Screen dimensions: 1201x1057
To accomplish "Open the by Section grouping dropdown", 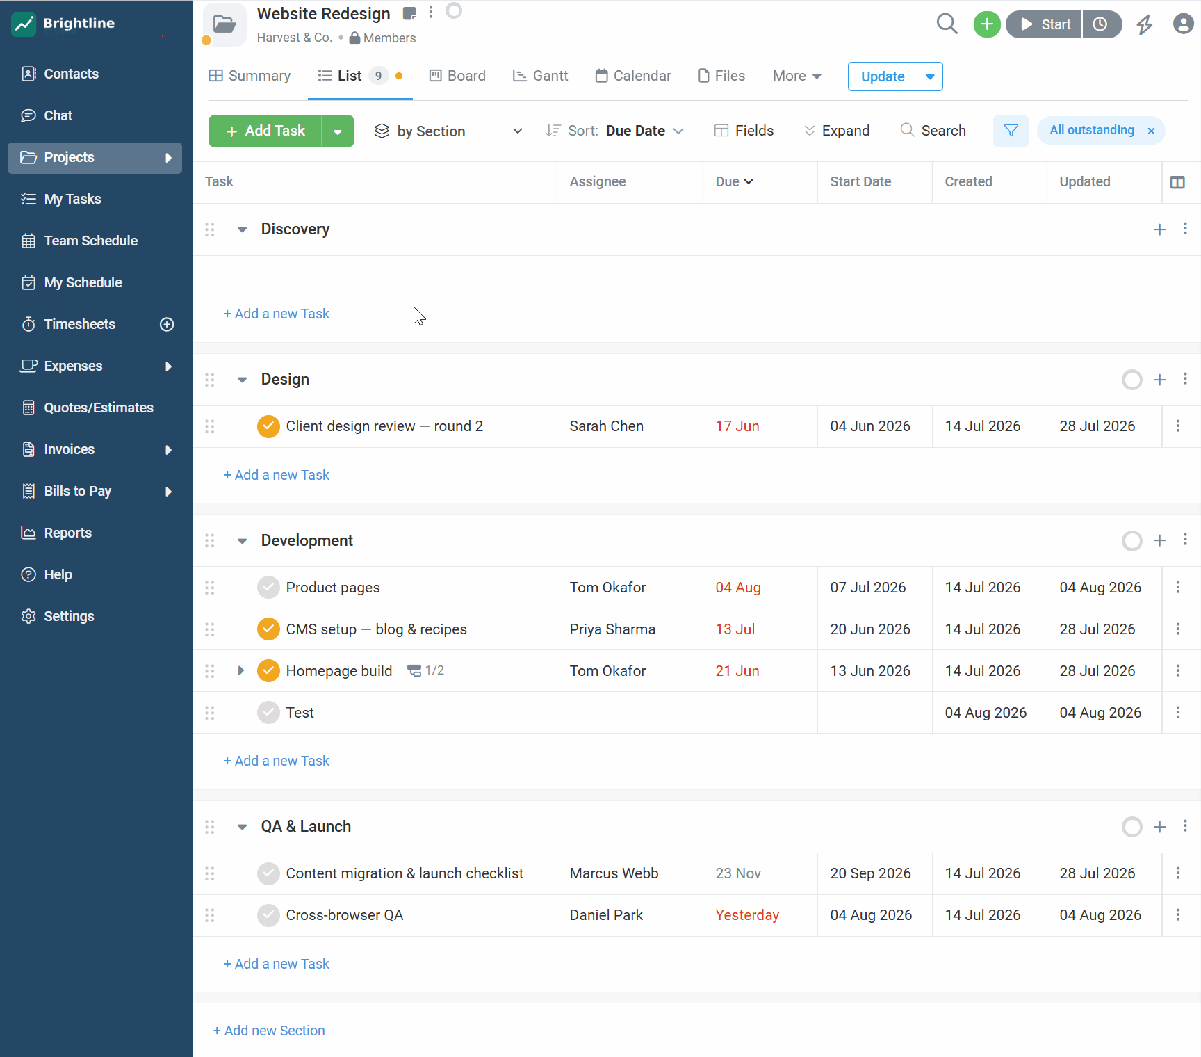I will [448, 131].
